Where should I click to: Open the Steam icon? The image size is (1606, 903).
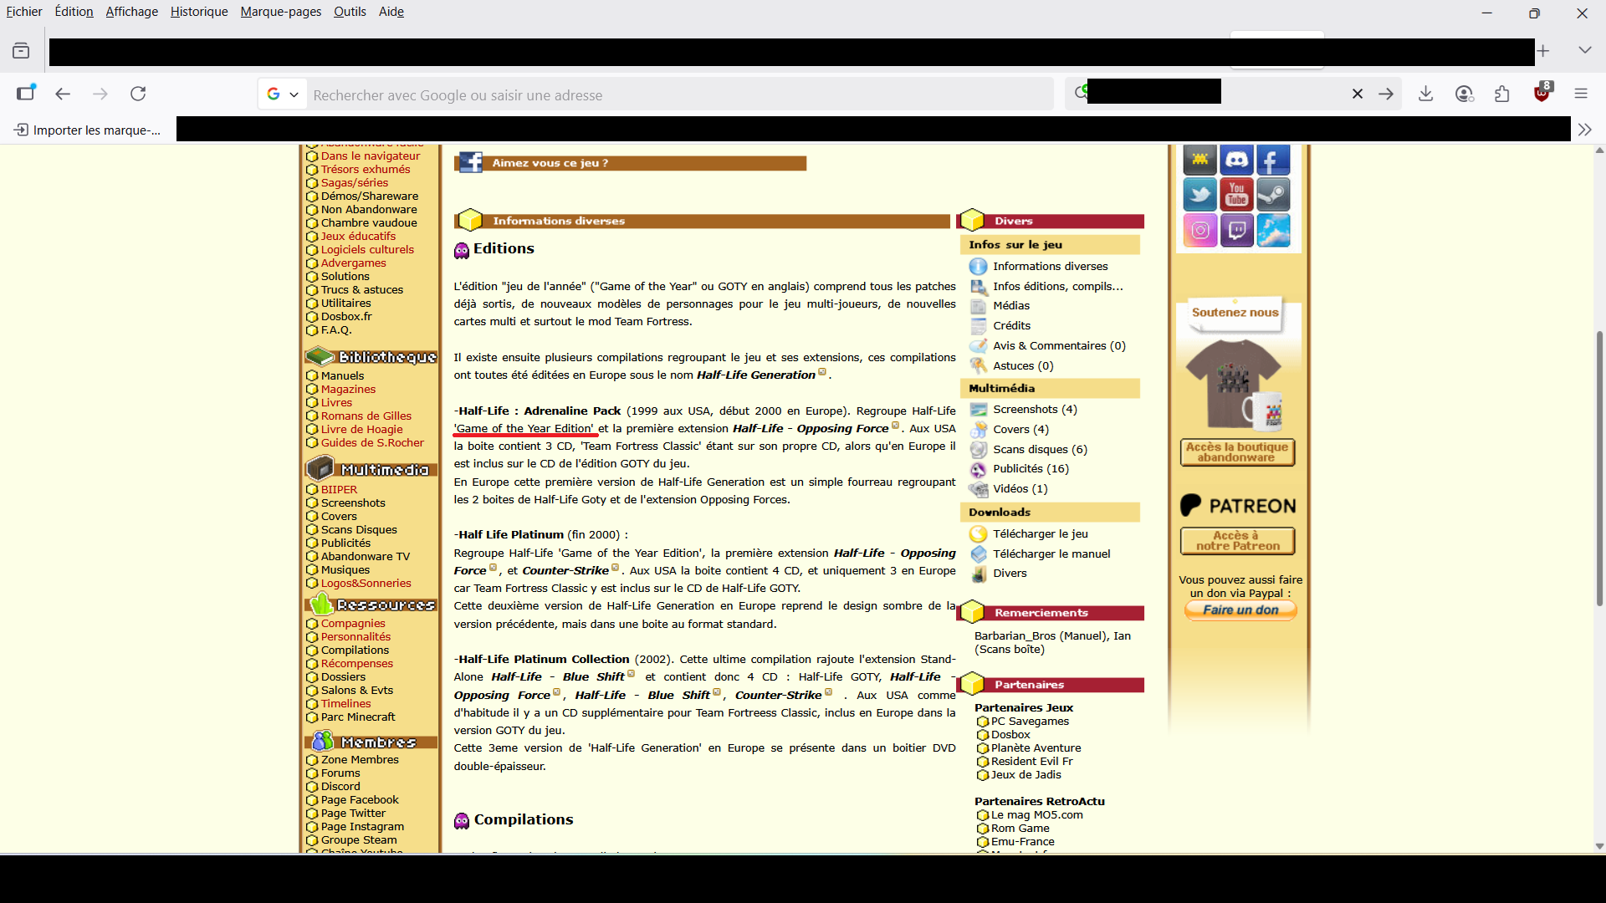point(1273,195)
